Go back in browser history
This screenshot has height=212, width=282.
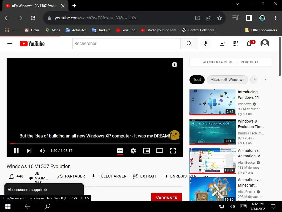7,18
